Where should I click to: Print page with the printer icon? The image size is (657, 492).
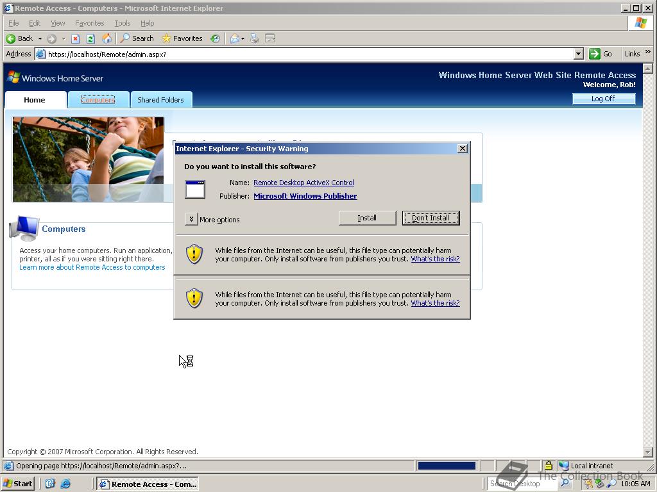[254, 38]
